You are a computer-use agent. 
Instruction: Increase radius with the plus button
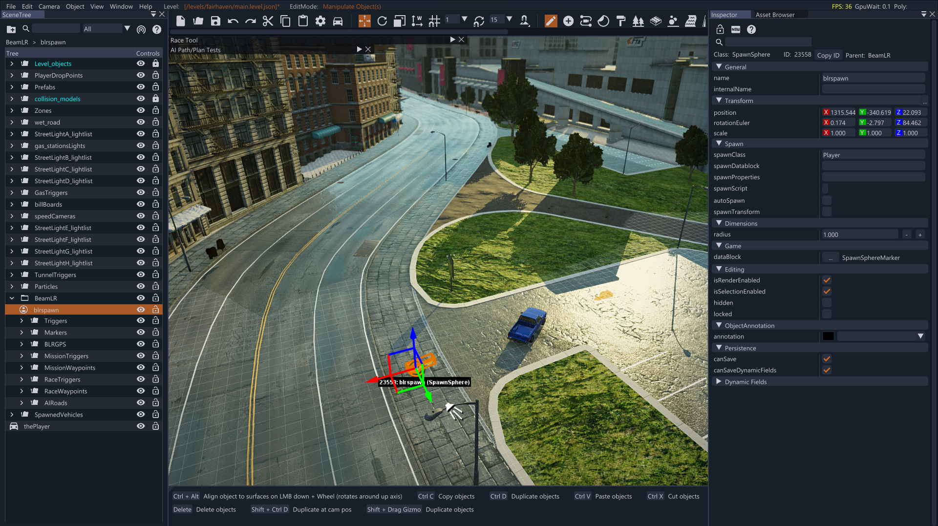pos(920,235)
